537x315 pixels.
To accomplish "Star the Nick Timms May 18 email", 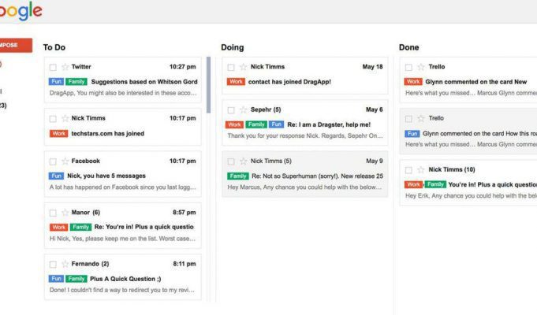I will click(x=243, y=67).
